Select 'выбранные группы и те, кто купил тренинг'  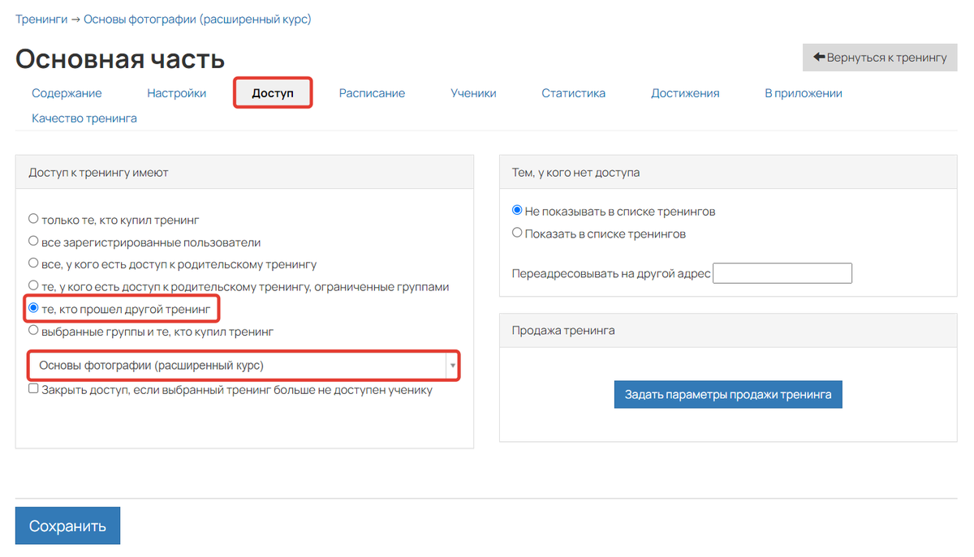[33, 331]
